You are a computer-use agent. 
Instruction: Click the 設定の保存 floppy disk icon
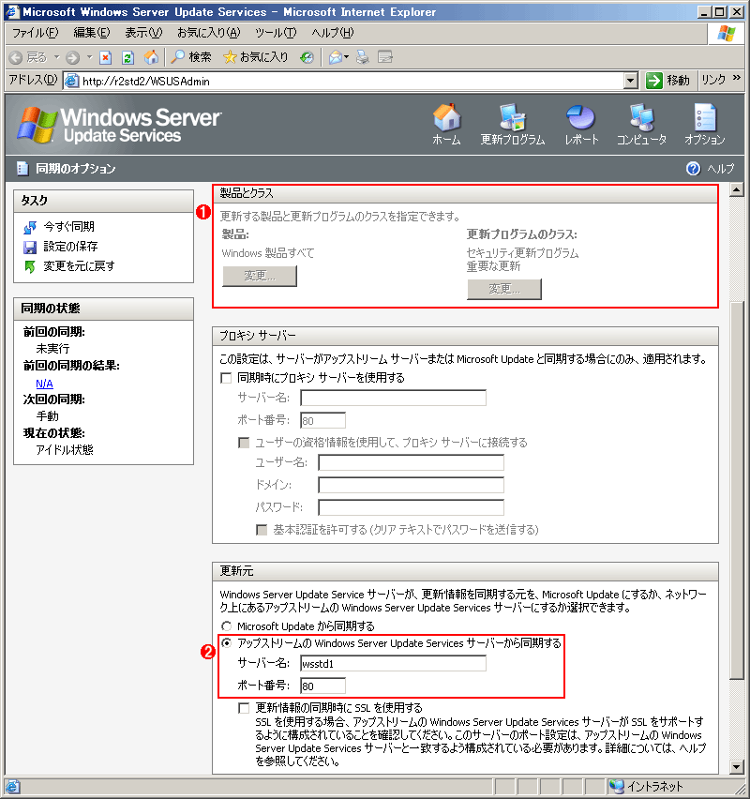click(30, 248)
